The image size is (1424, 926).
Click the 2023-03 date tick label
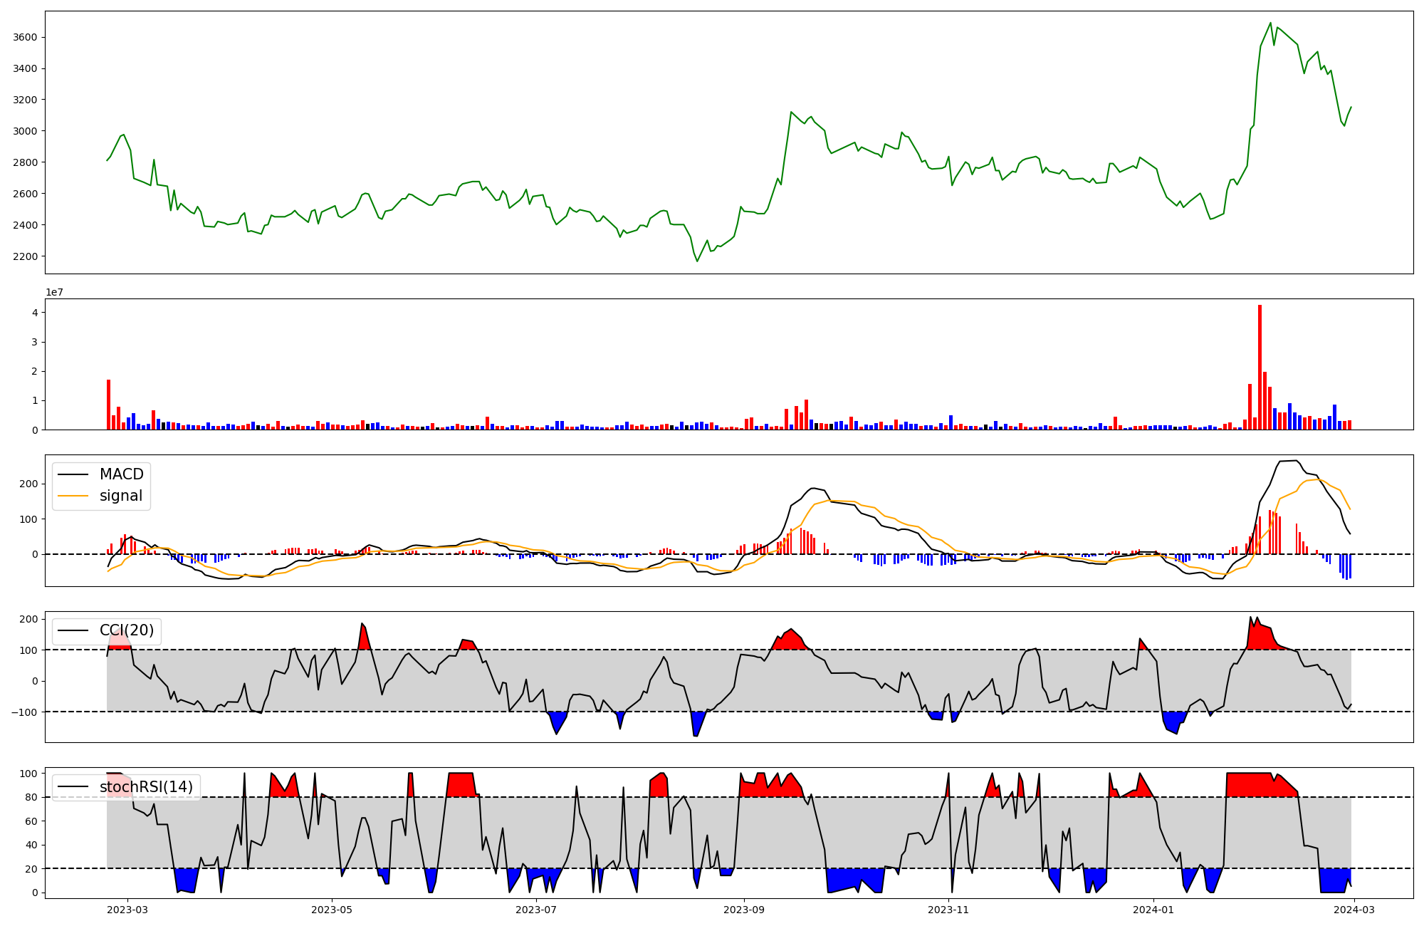tap(128, 910)
